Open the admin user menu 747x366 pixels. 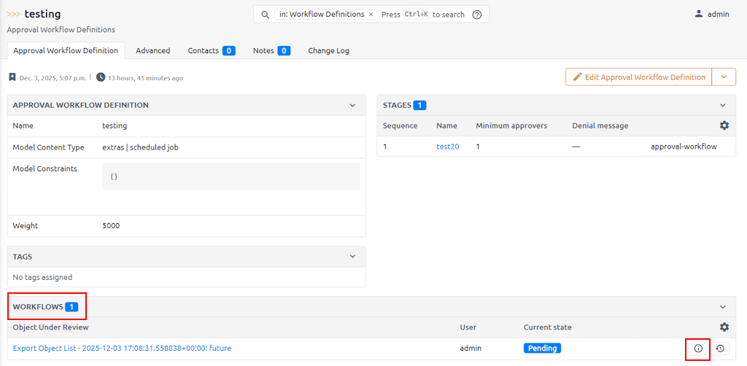click(711, 14)
